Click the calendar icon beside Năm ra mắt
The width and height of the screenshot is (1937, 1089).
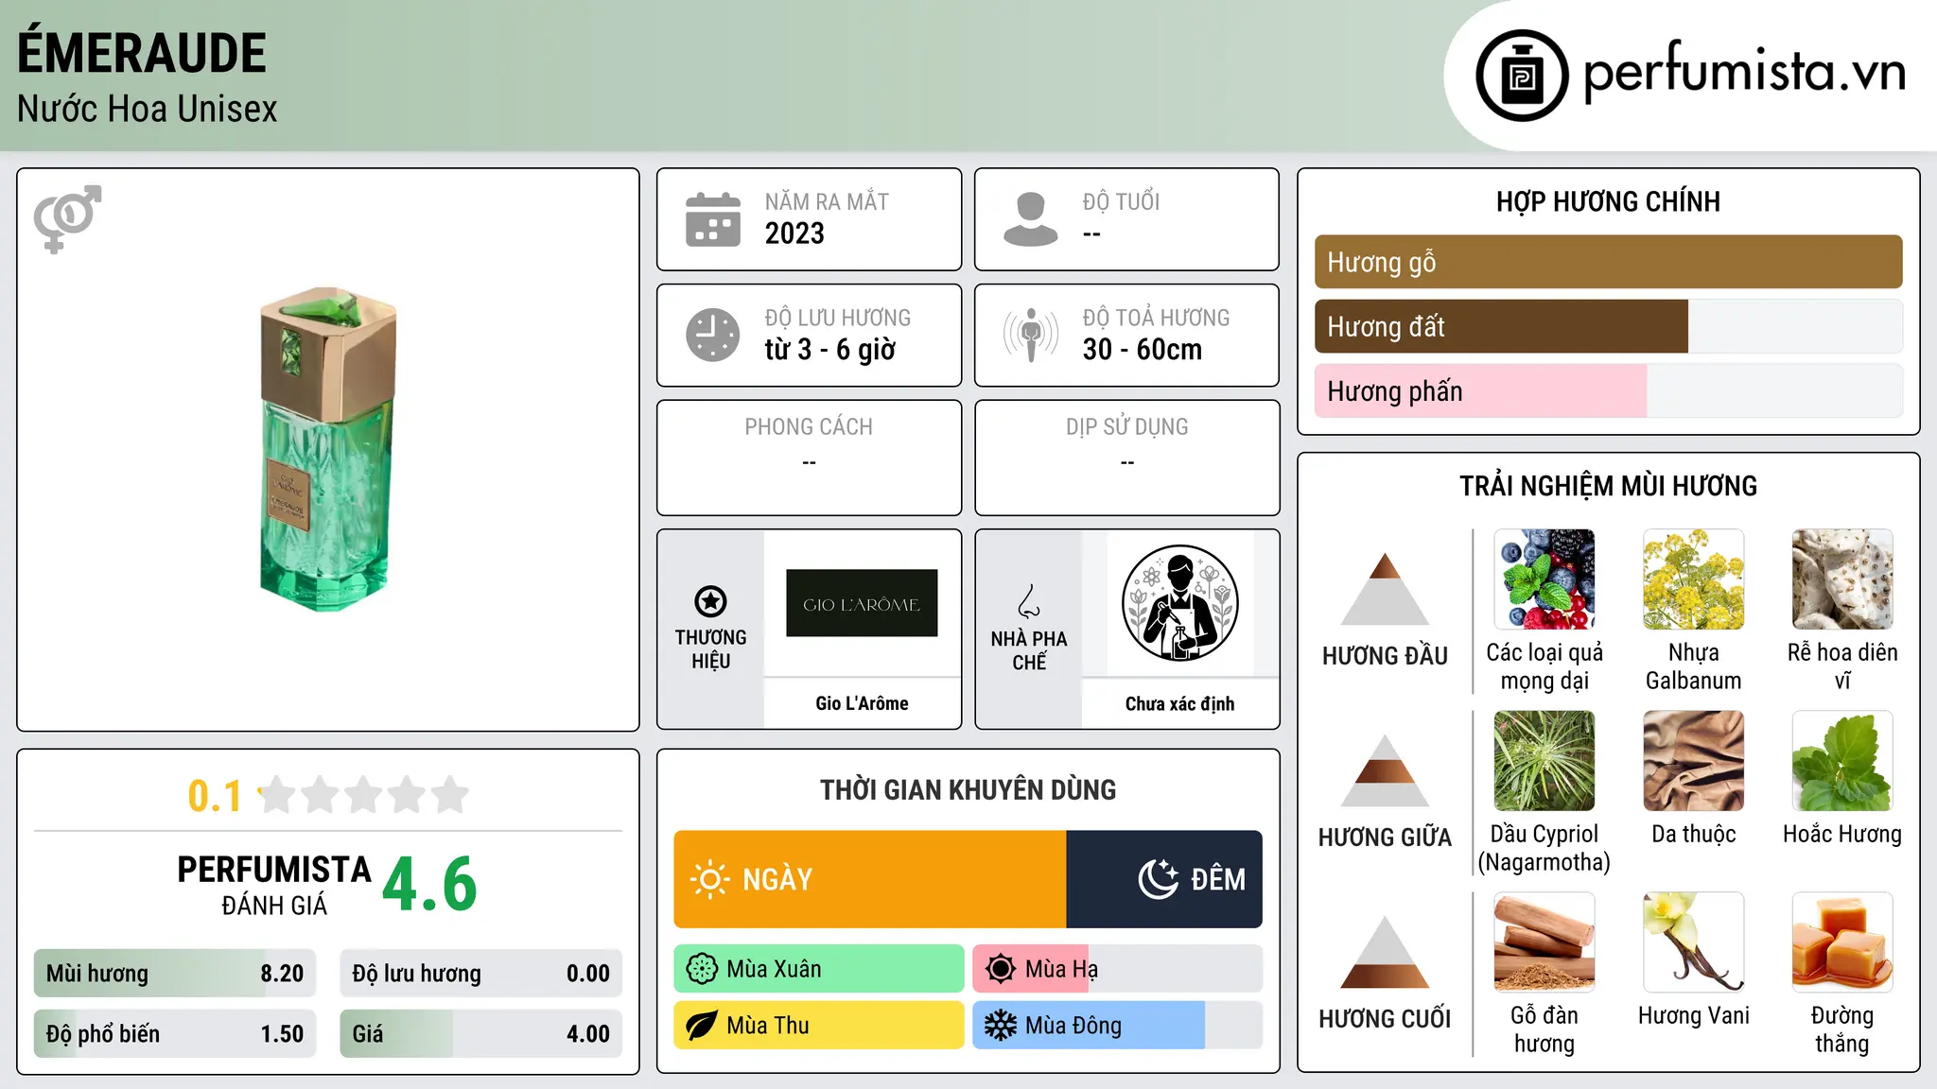(713, 219)
